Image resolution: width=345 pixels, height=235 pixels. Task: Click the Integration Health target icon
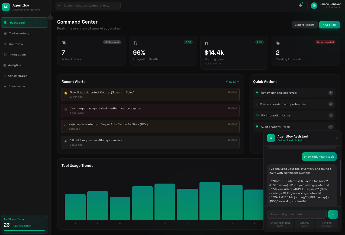click(135, 43)
